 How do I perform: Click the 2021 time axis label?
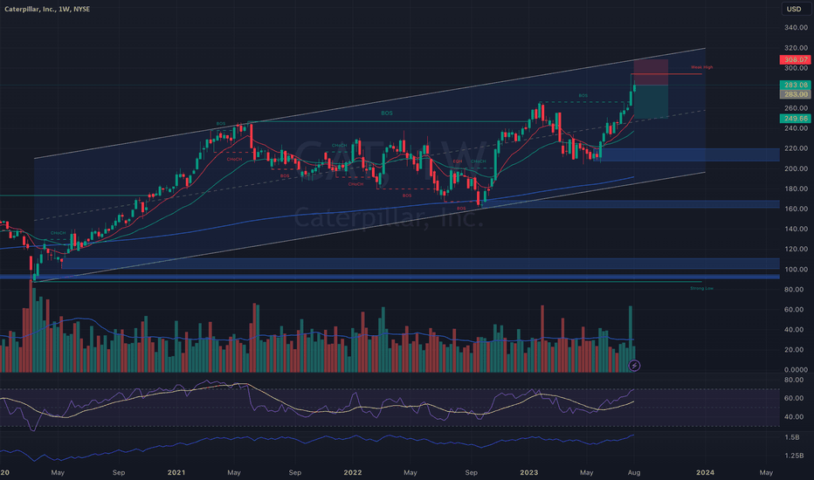pyautogui.click(x=176, y=472)
